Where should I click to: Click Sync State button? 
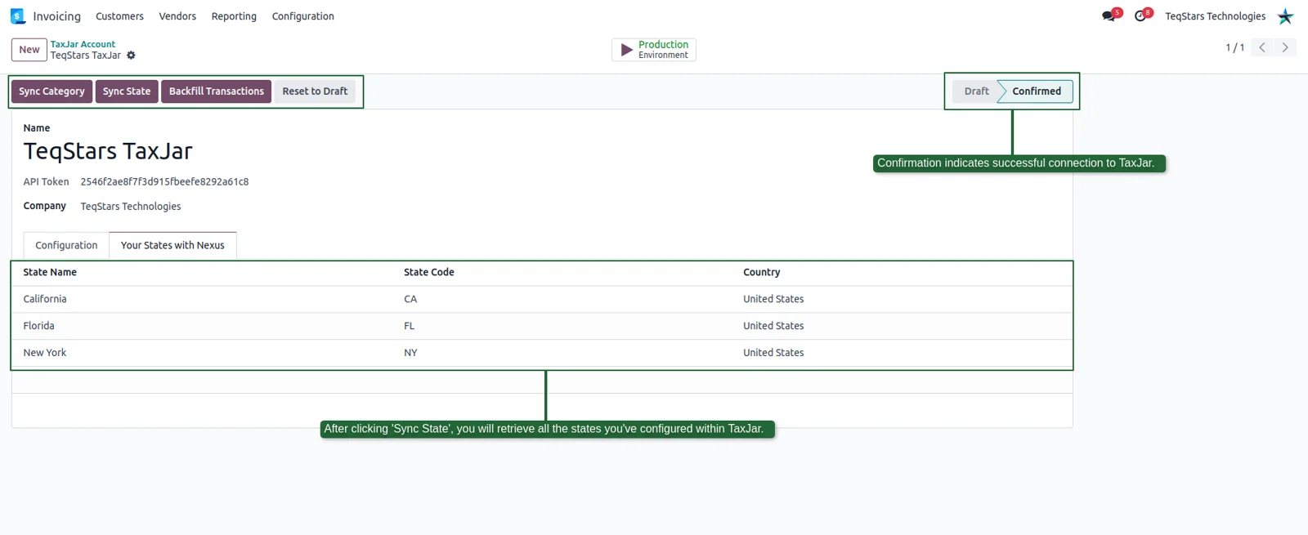tap(127, 91)
